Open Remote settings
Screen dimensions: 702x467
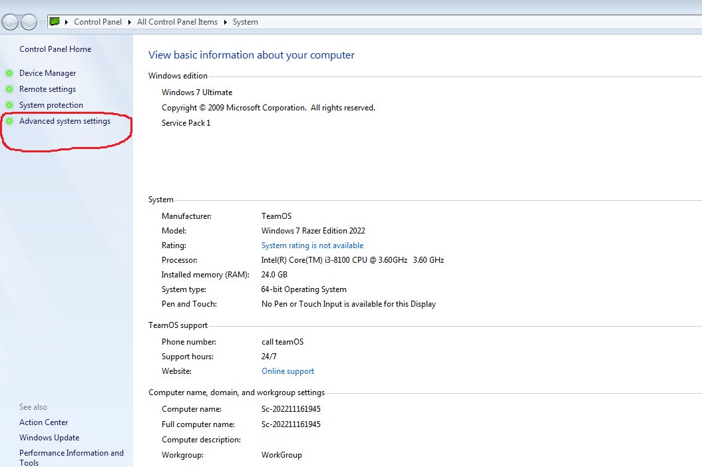point(47,89)
